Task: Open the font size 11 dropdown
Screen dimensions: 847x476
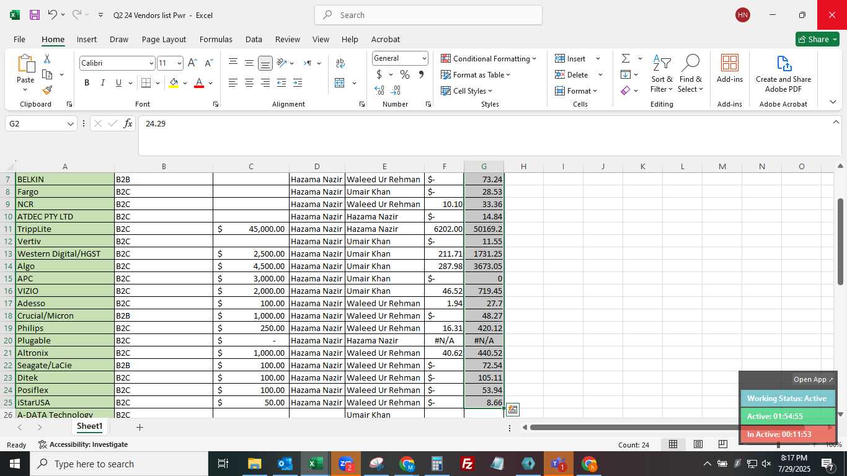Action: [179, 63]
